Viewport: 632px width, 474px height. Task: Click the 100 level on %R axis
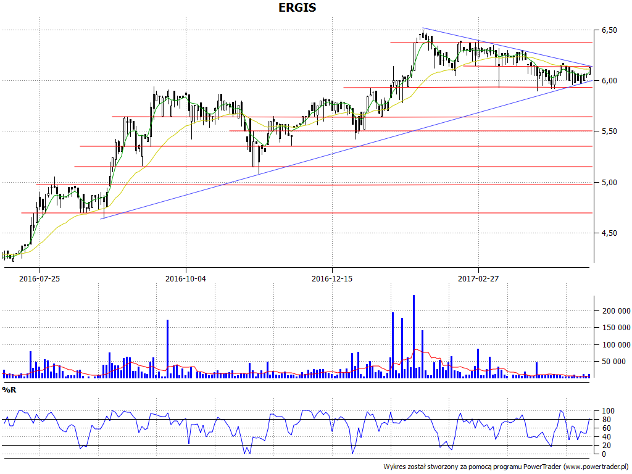click(x=607, y=411)
